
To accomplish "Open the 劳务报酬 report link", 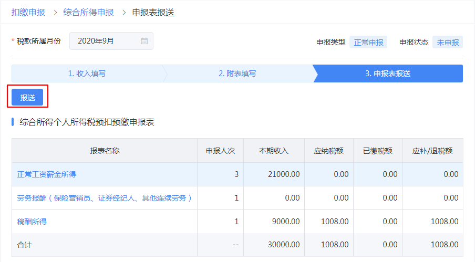I will 104,198.
